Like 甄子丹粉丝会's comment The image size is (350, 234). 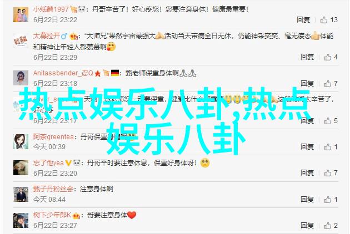[x=327, y=200]
